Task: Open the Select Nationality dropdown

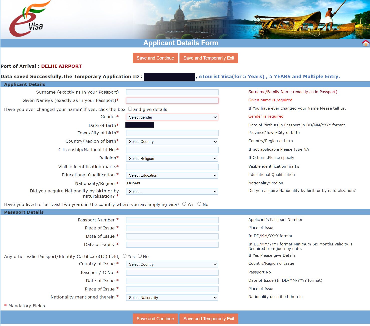Action: pos(172,297)
